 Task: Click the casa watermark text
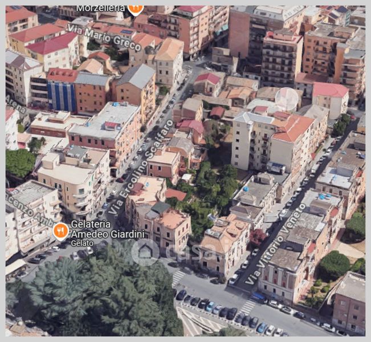(182, 251)
